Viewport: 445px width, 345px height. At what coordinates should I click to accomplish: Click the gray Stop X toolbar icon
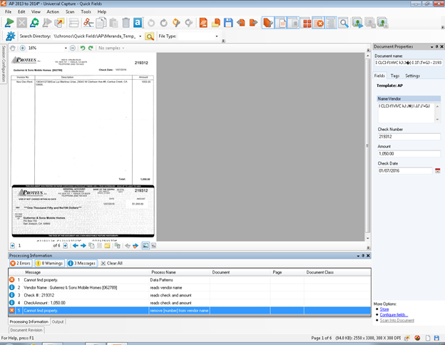[21, 23]
